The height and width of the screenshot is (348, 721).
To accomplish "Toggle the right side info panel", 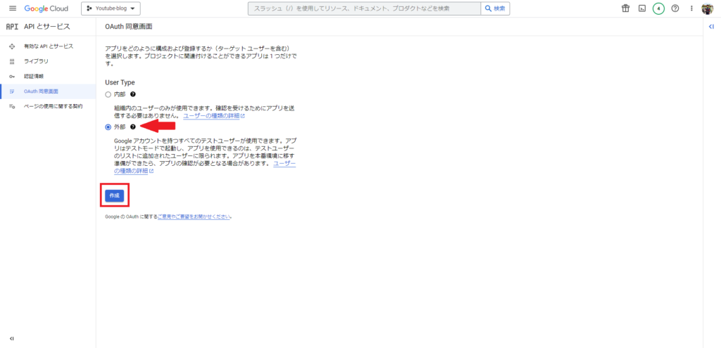I will click(711, 27).
